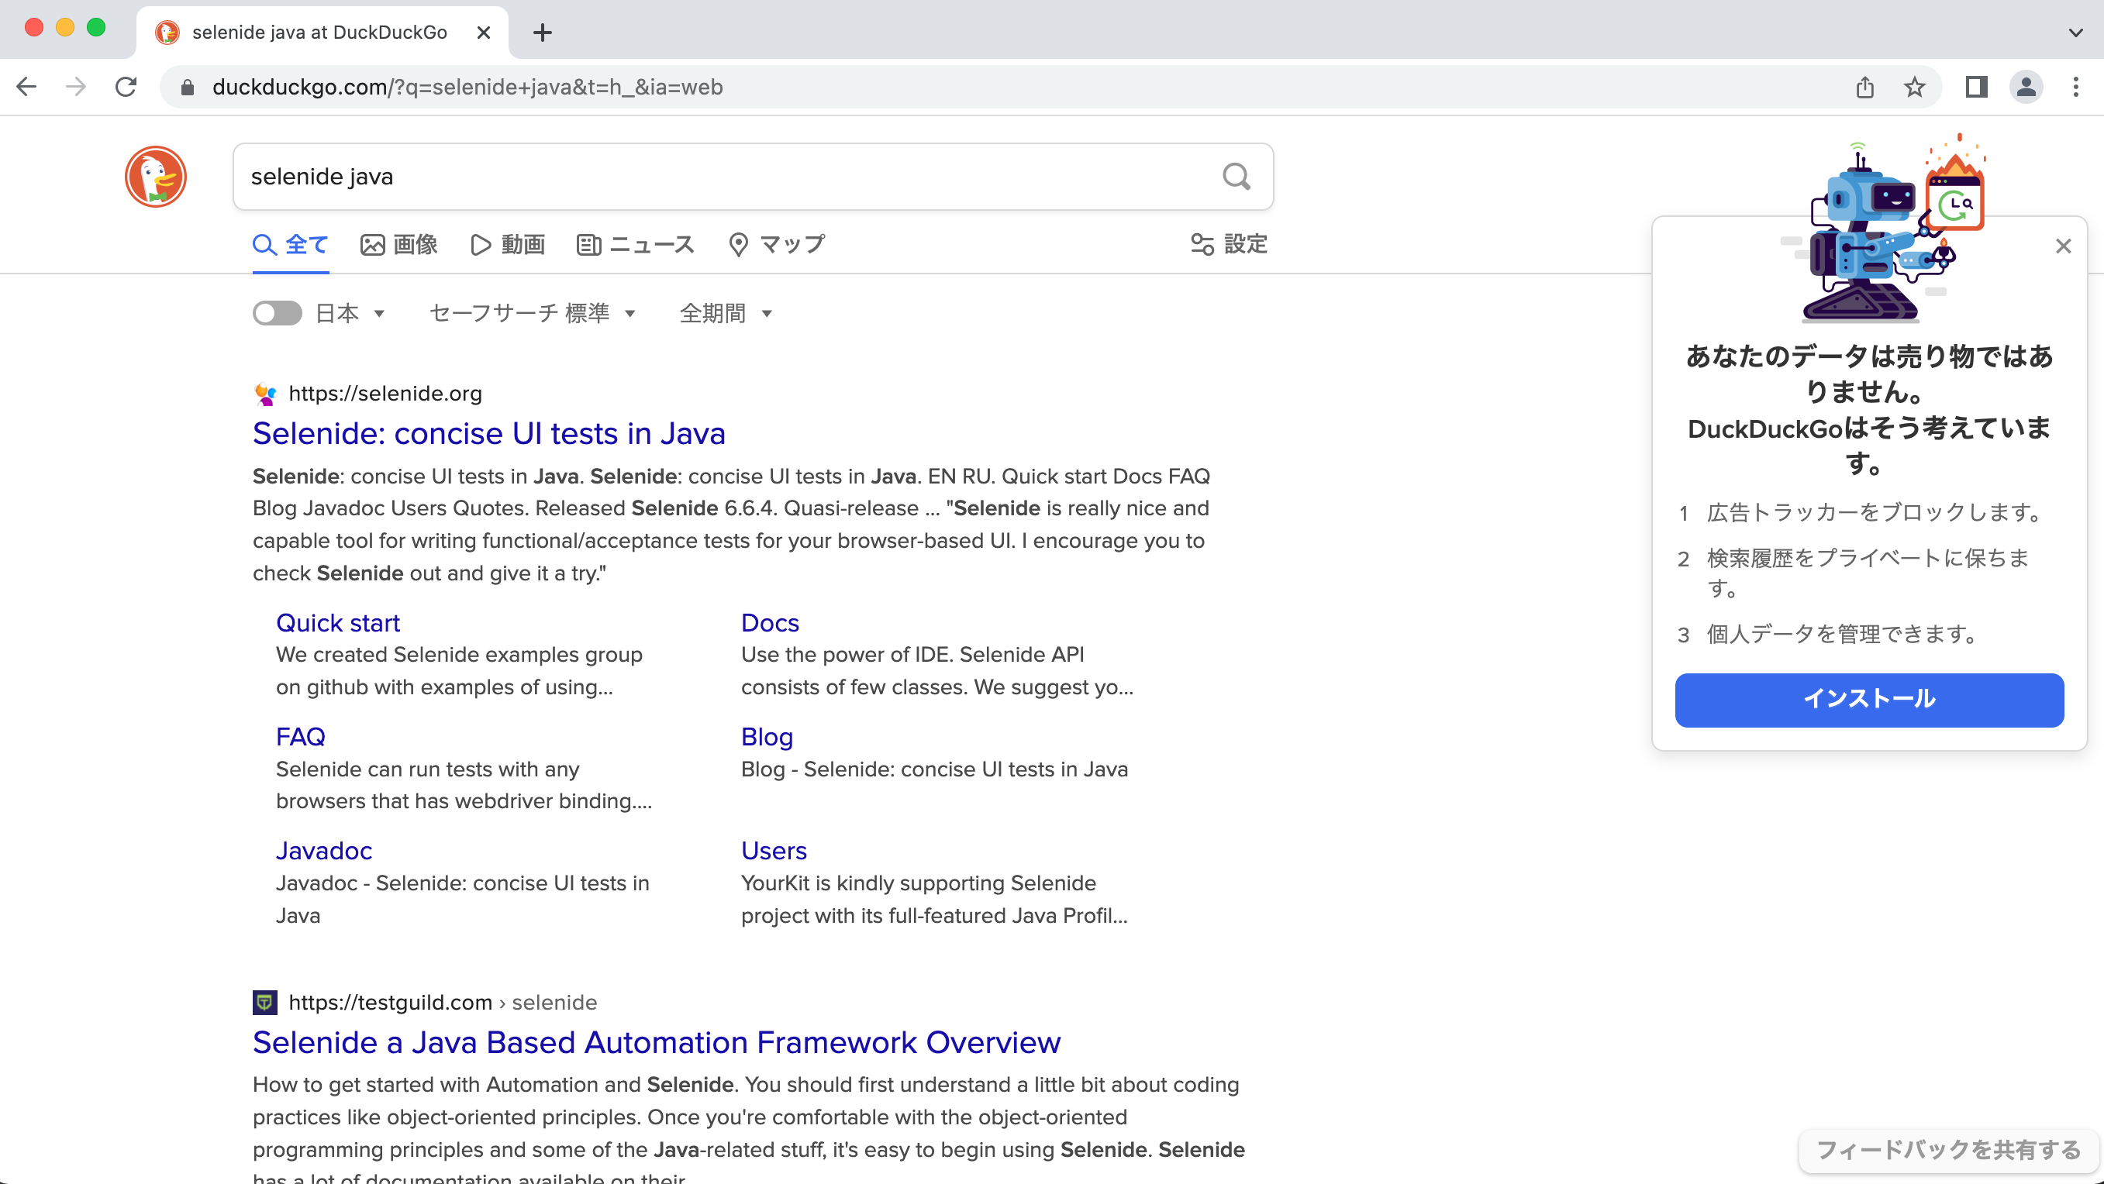Click the profile avatar icon
This screenshot has width=2104, height=1184.
click(2026, 87)
